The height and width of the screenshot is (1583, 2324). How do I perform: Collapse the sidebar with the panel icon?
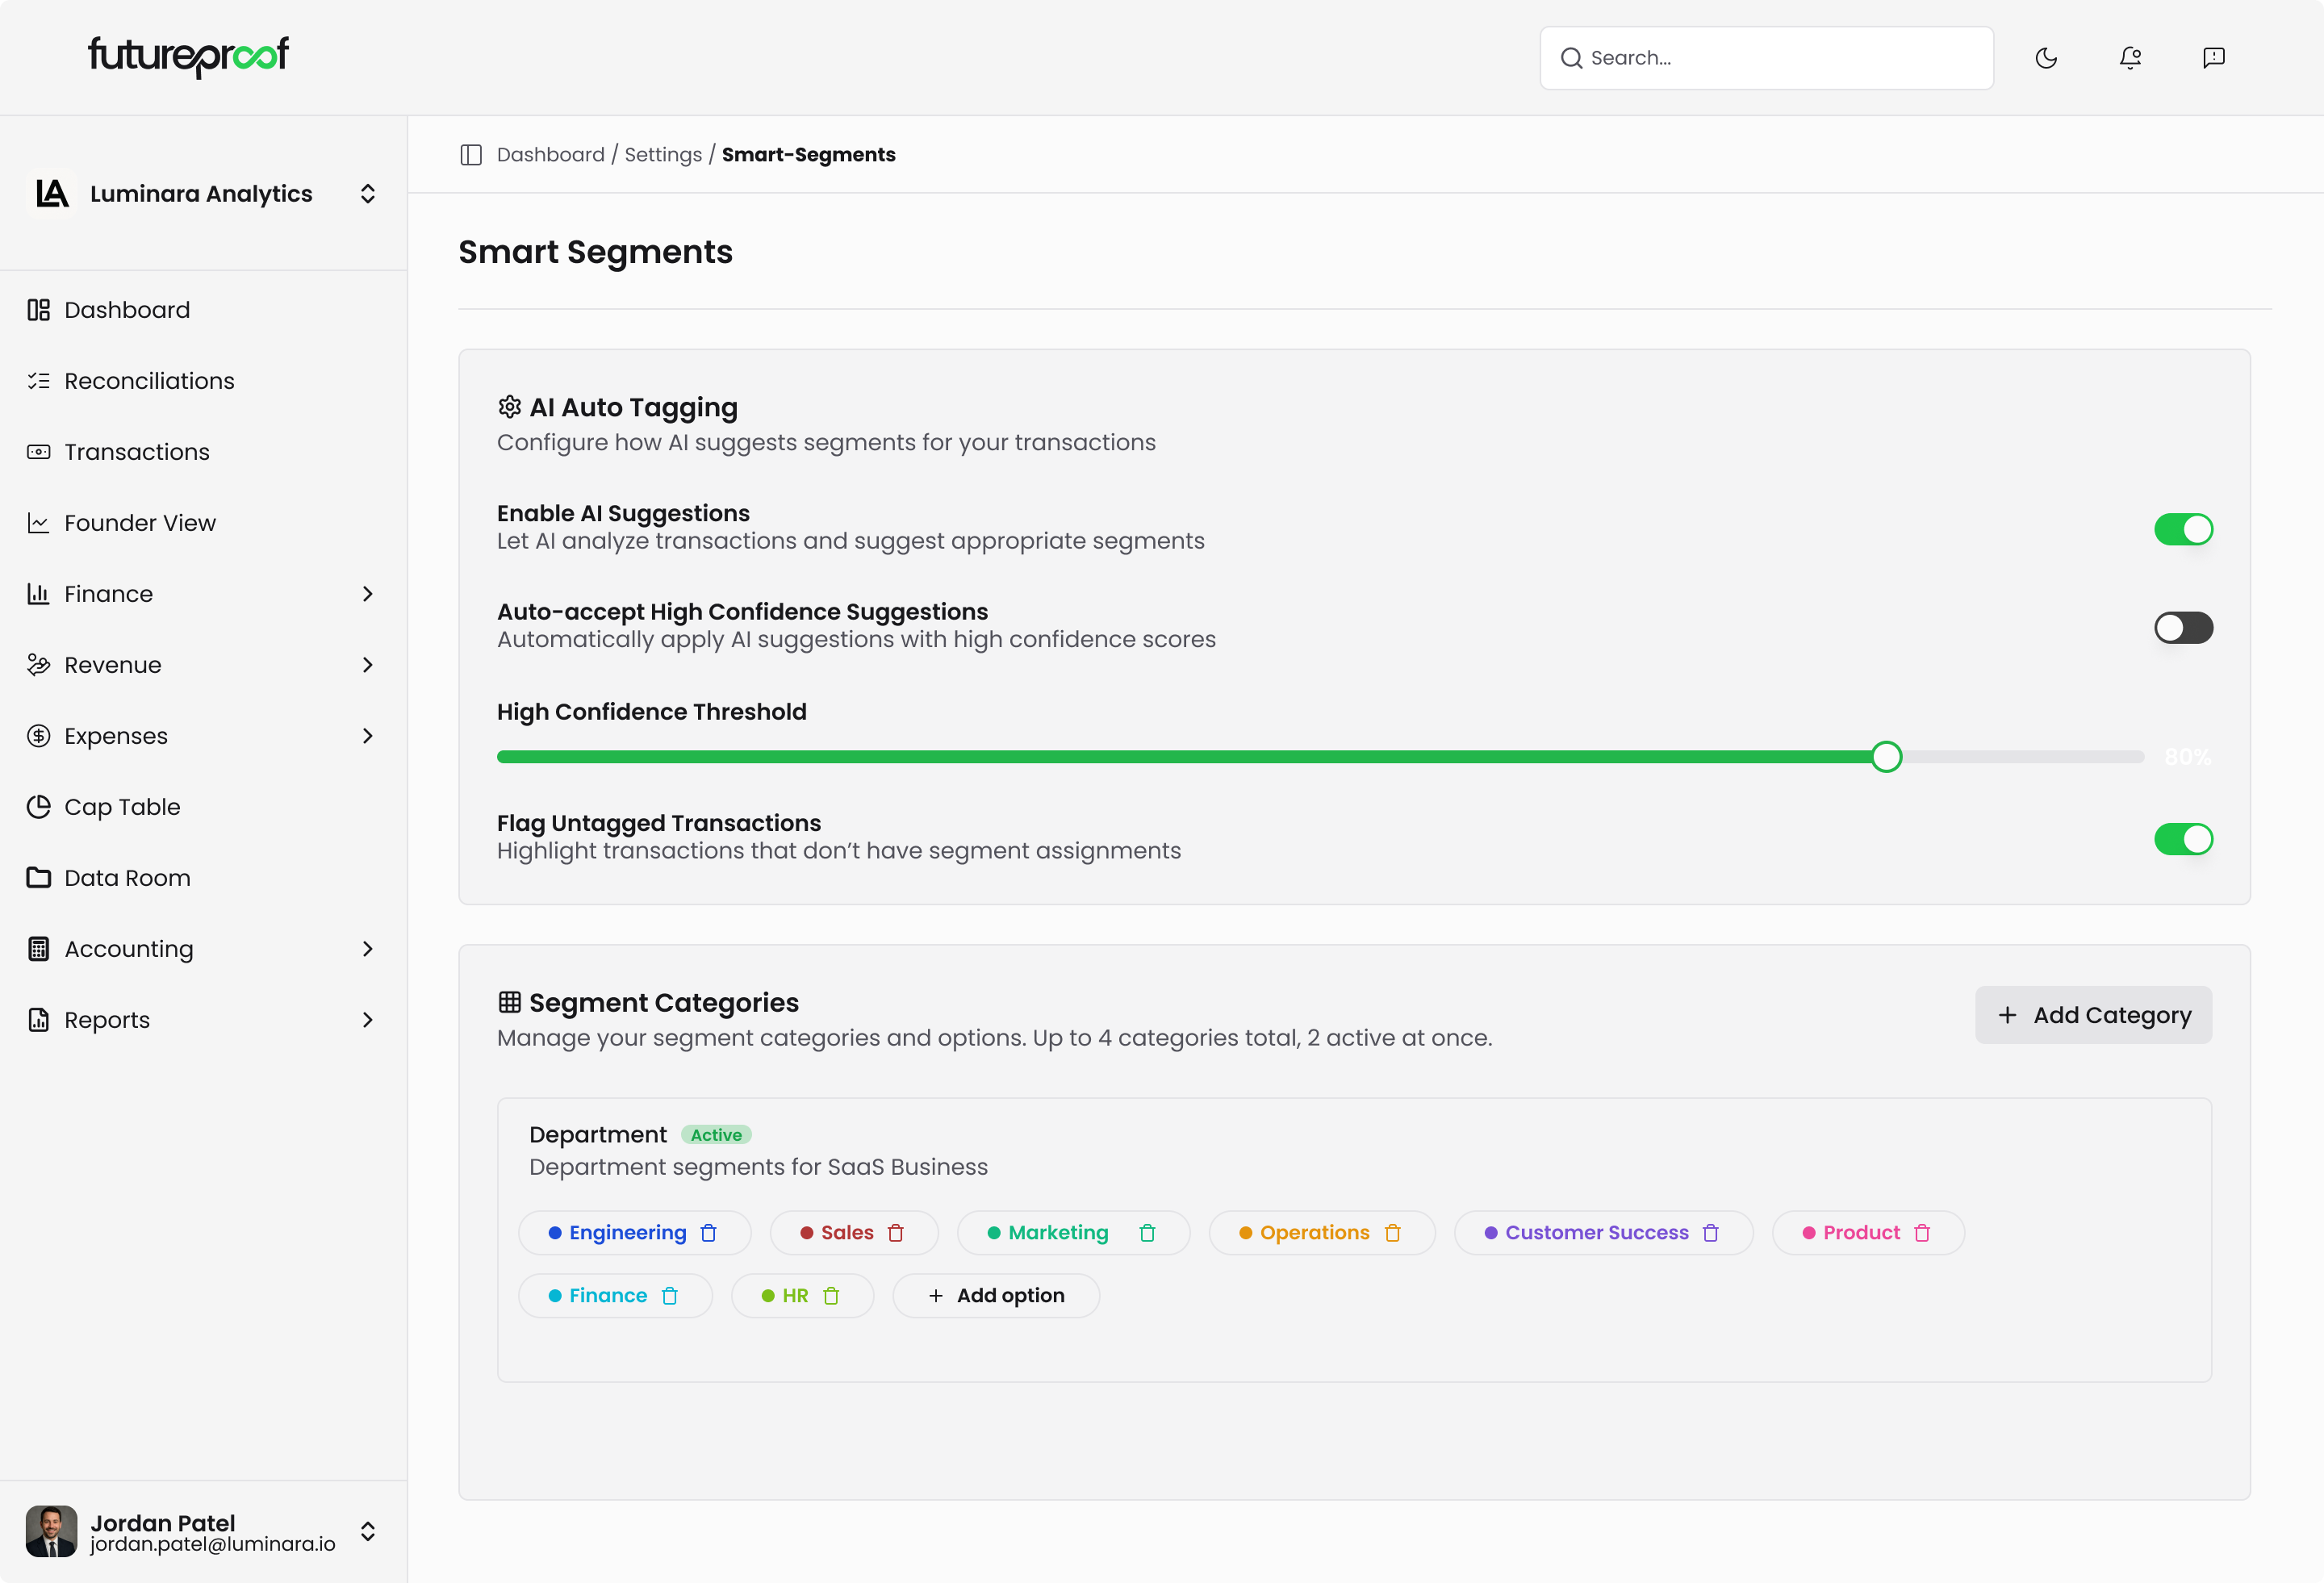(471, 155)
